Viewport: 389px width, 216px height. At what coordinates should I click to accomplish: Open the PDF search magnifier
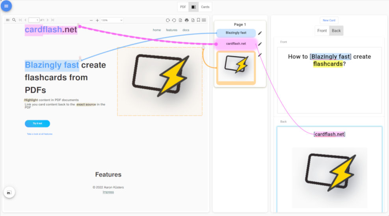tap(14, 20)
